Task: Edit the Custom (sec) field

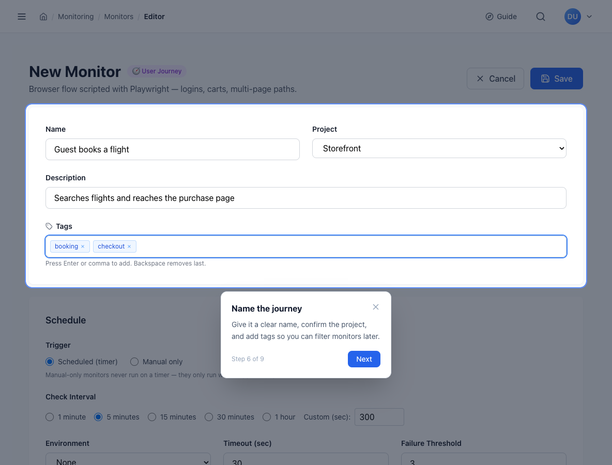Action: click(379, 417)
